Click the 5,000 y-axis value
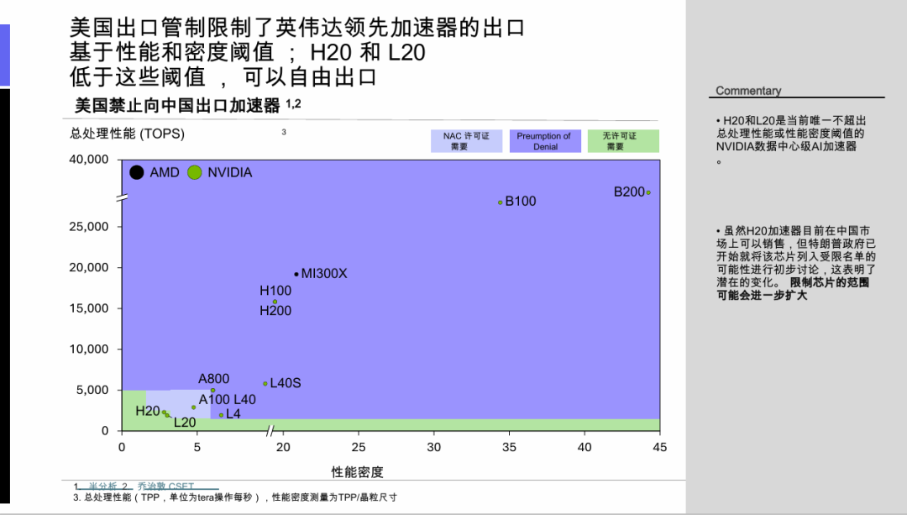 (x=92, y=390)
